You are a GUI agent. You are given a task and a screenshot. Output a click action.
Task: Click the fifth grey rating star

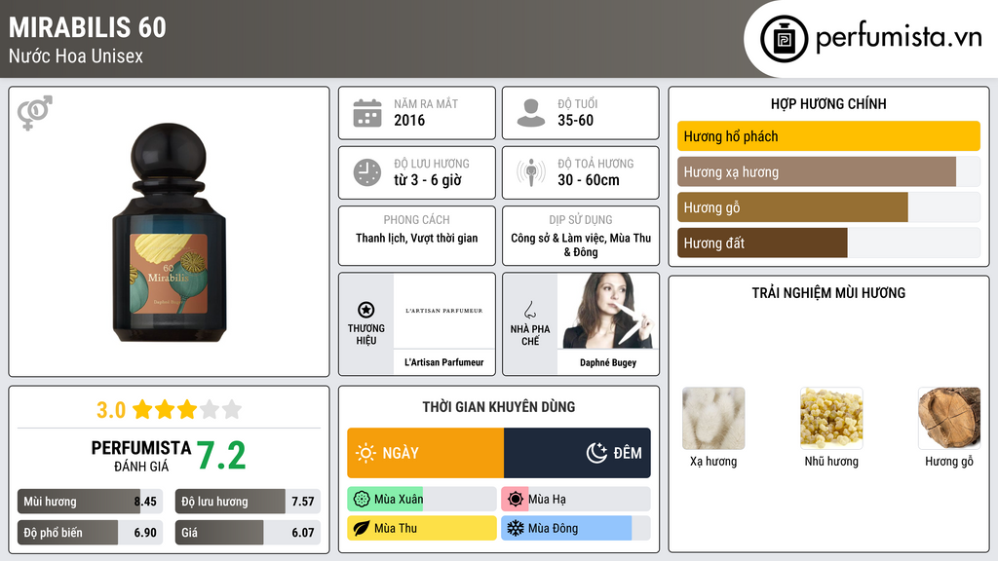[232, 409]
